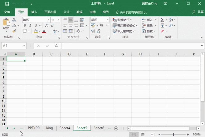Click the text orientation icon
The image size is (205, 137).
click(78, 31)
